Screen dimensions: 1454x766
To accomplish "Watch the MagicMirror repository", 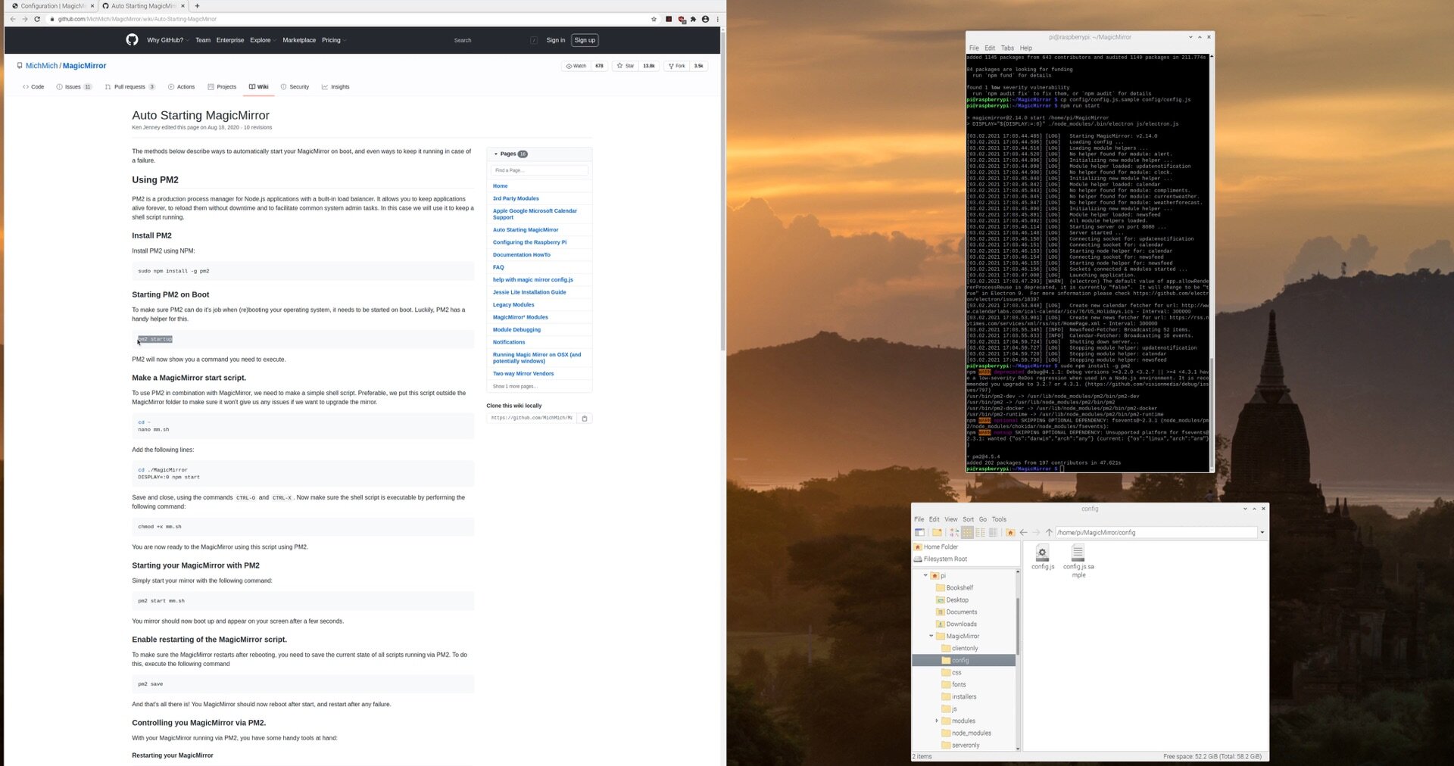I will point(576,66).
